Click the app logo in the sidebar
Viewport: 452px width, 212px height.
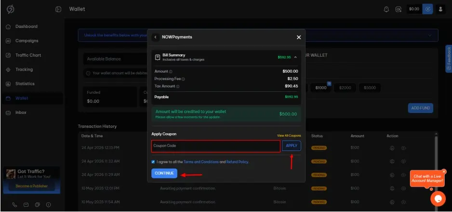(x=11, y=9)
